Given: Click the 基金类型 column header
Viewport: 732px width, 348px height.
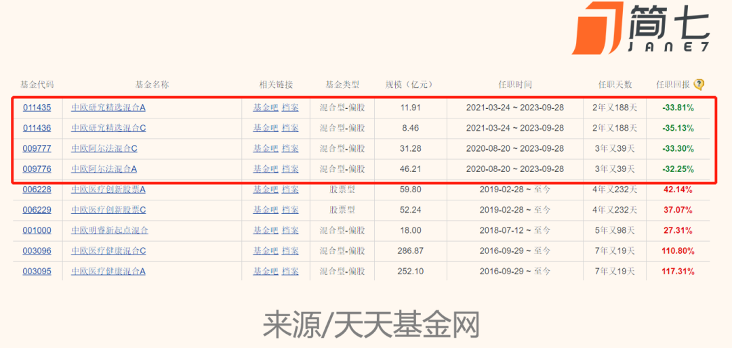Looking at the screenshot, I should (x=342, y=85).
